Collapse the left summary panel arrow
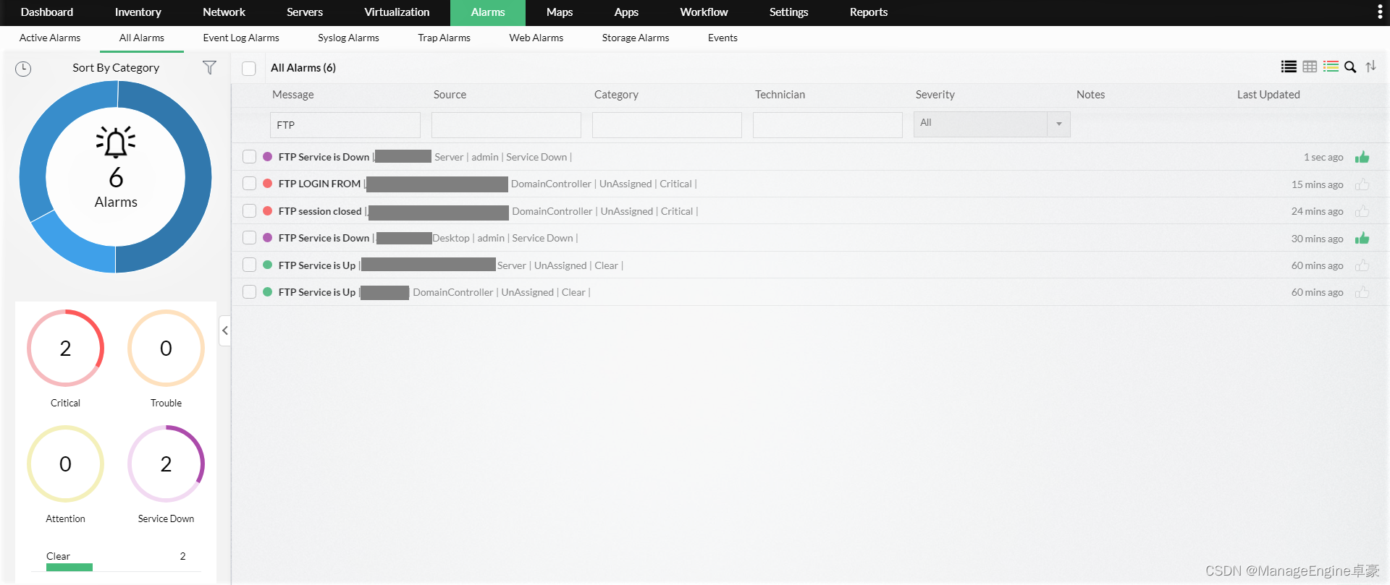The height and width of the screenshot is (585, 1390). click(x=225, y=330)
